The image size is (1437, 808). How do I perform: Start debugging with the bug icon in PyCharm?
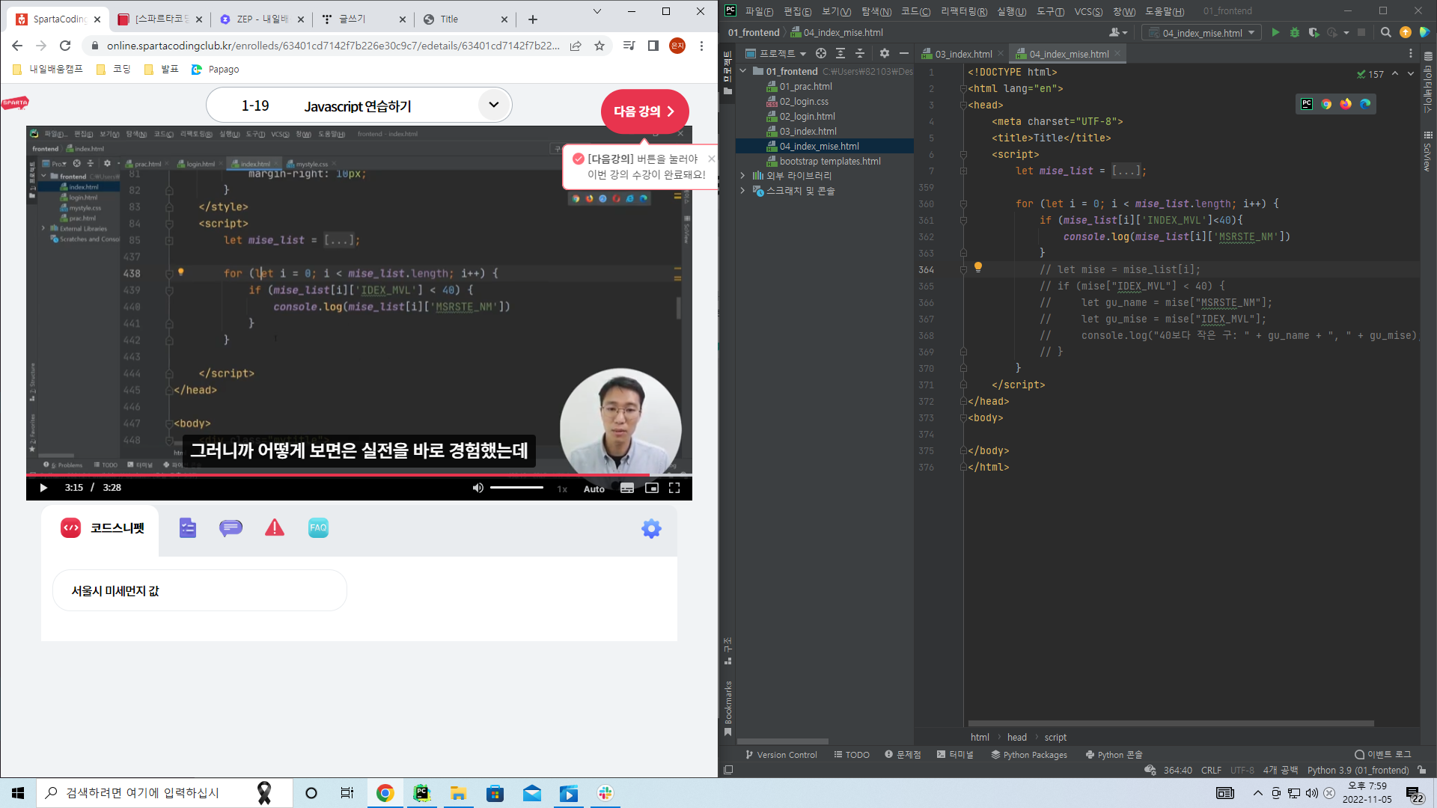[1294, 32]
